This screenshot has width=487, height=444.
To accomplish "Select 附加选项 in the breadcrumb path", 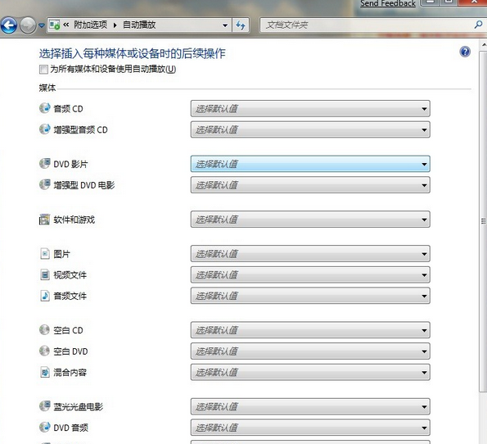I will 90,25.
